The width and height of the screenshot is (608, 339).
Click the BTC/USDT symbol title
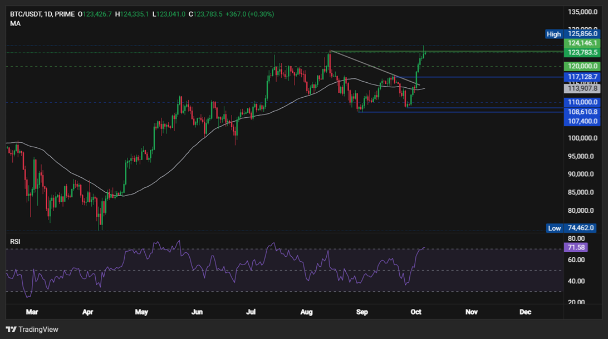pos(28,14)
